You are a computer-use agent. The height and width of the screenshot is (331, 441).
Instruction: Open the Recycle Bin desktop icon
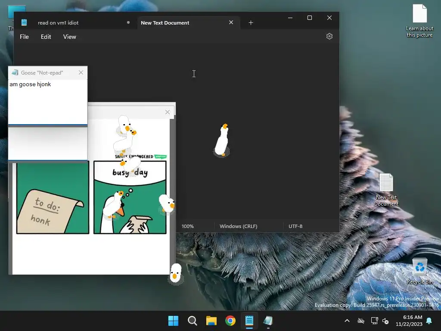419,271
